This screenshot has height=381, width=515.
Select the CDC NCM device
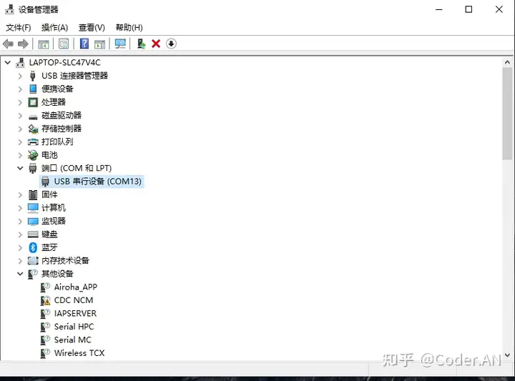[74, 300]
